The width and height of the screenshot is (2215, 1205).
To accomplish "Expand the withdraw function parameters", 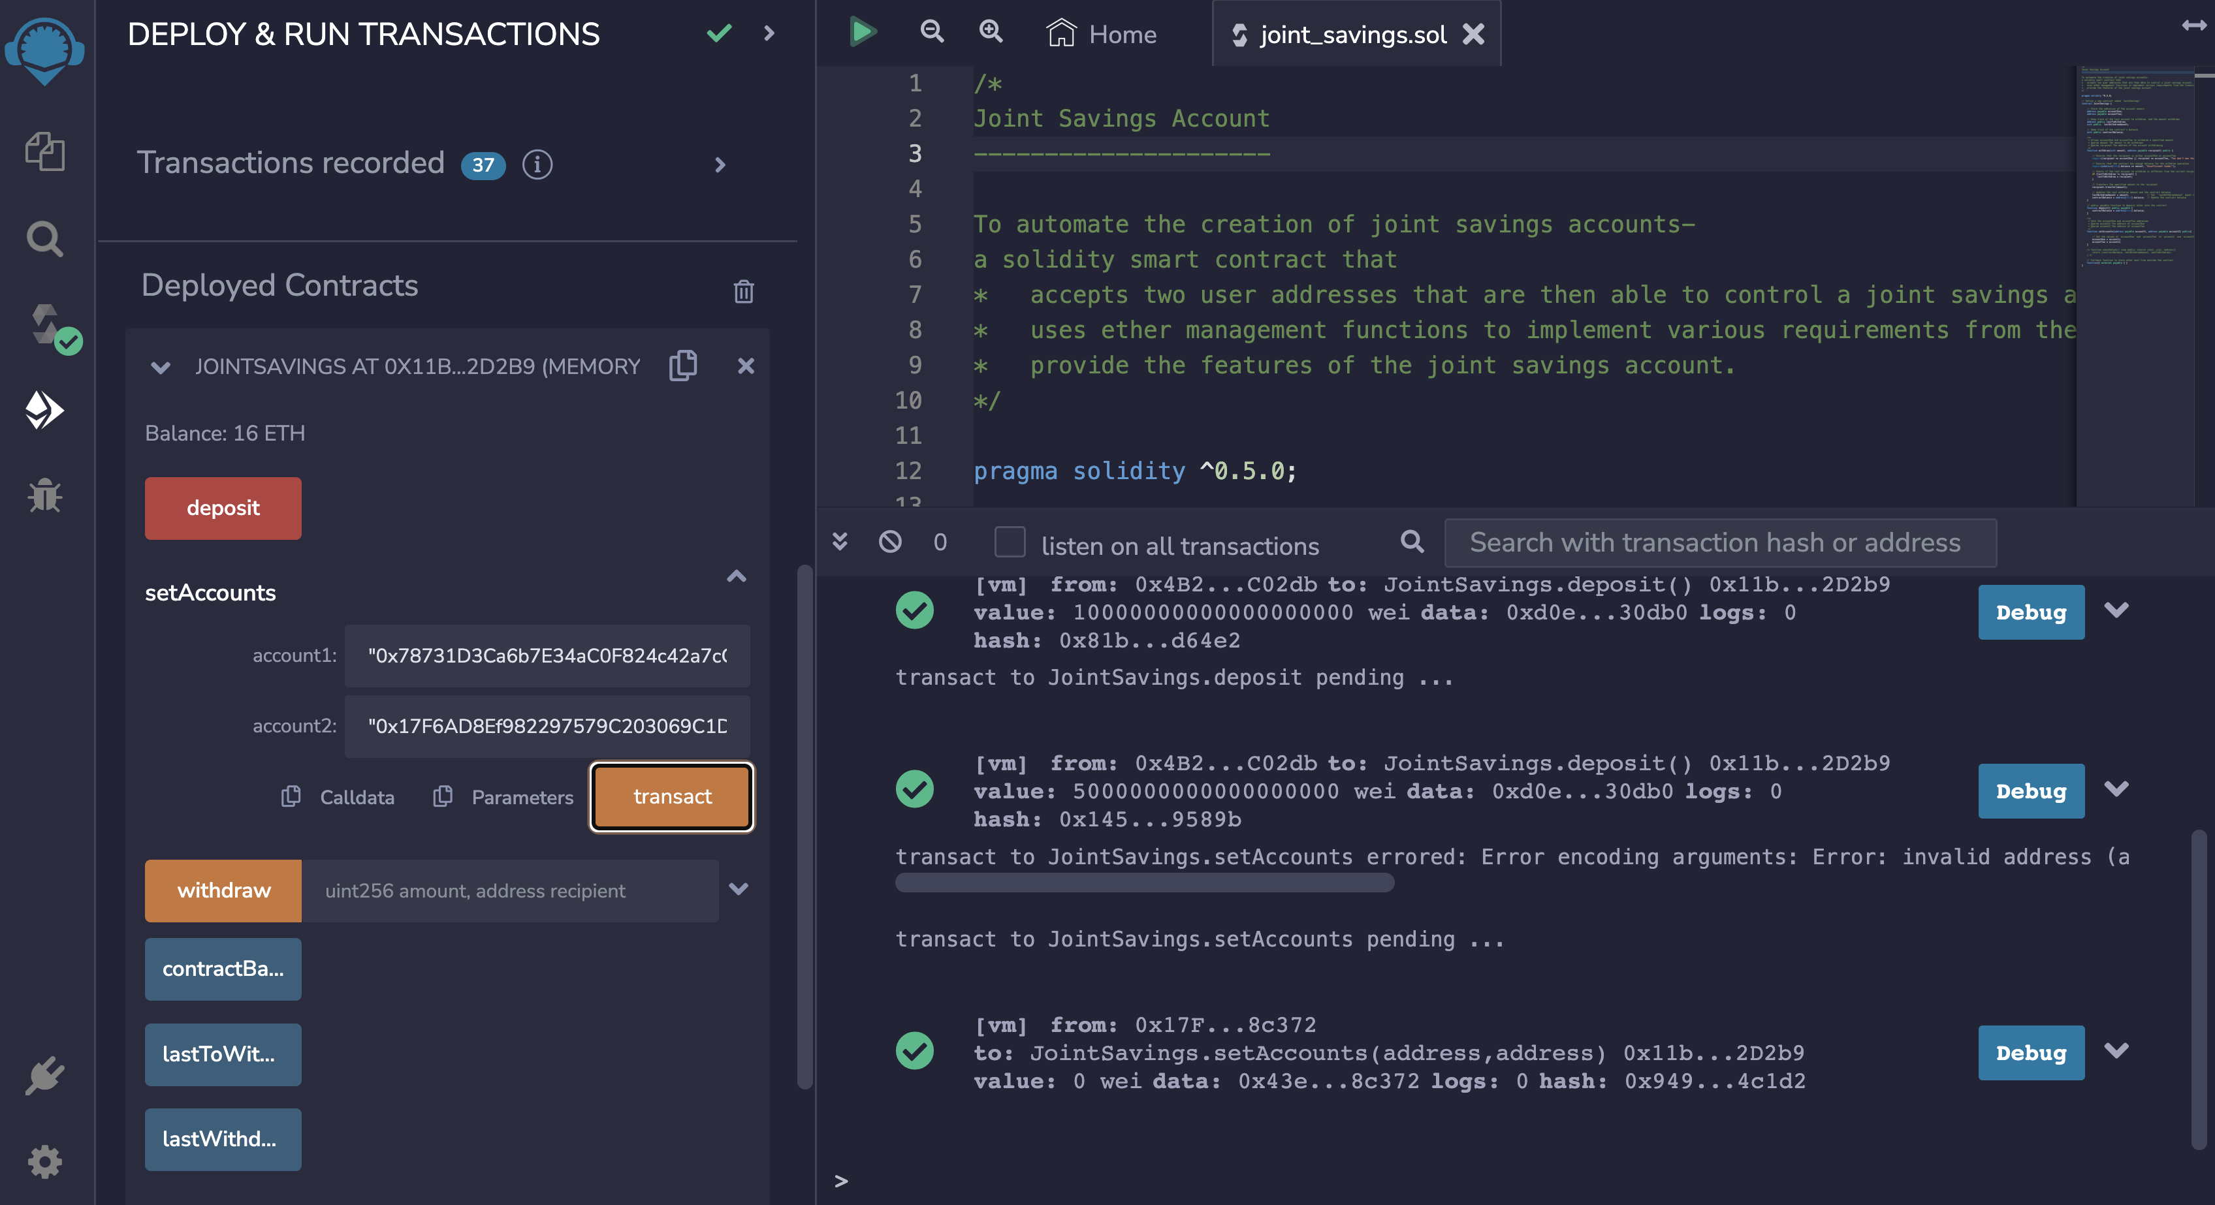I will pos(739,888).
